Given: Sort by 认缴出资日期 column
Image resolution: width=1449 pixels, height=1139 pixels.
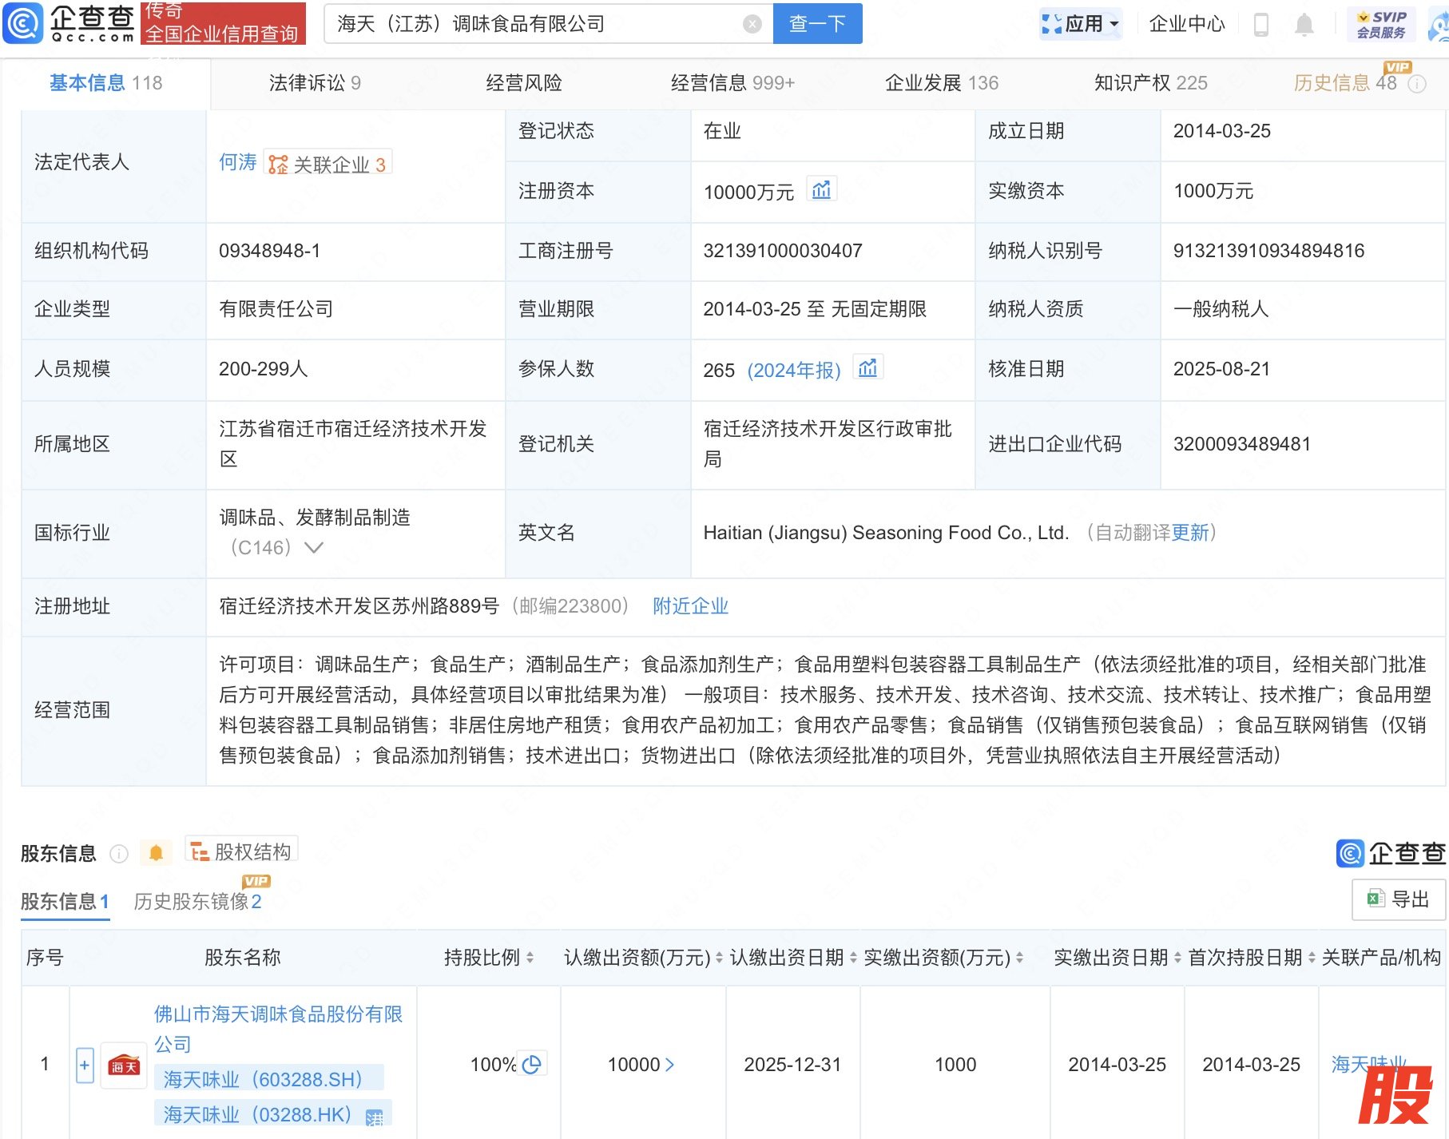Looking at the screenshot, I should pyautogui.click(x=852, y=958).
